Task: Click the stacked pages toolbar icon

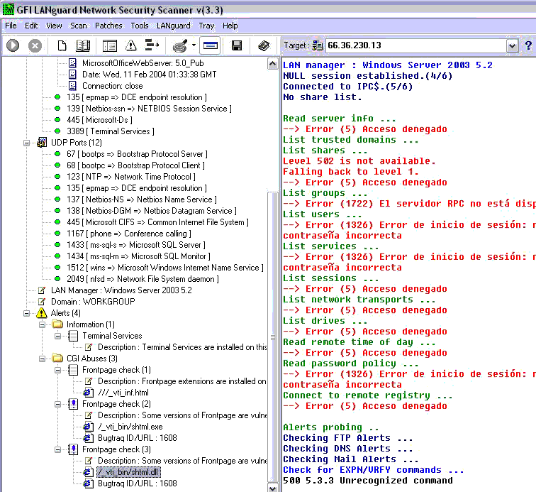Action: [264, 45]
